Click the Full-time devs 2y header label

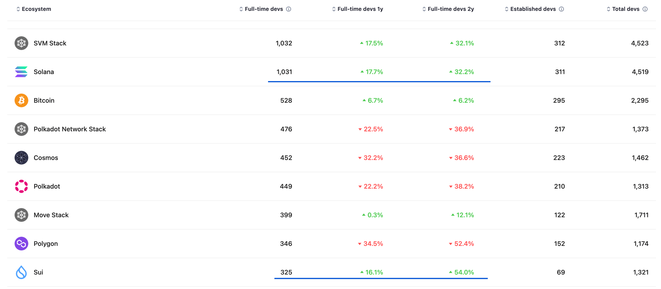click(x=451, y=9)
